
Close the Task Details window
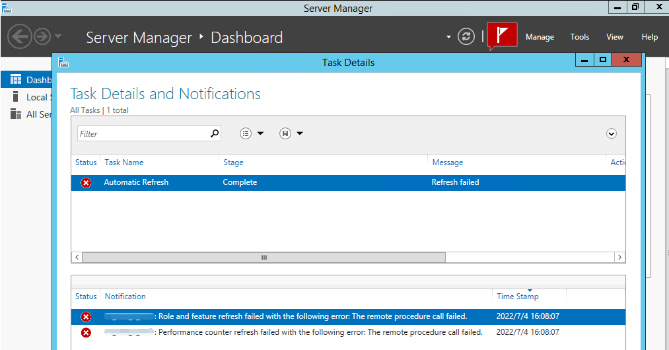(x=626, y=59)
